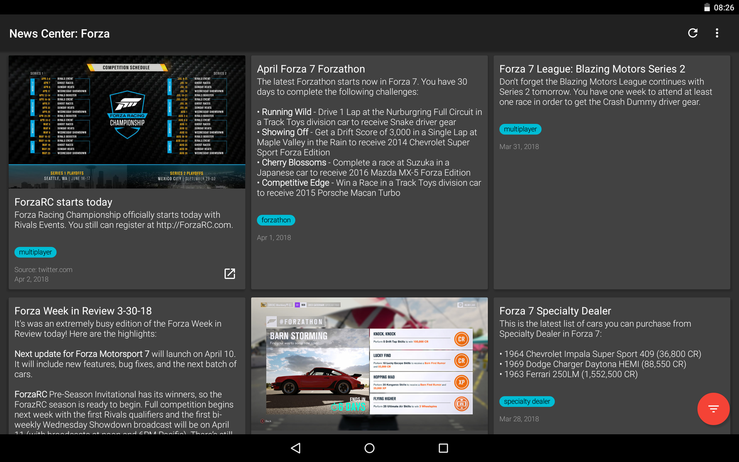739x462 pixels.
Task: Open the ForzaRC article in external browser
Action: coord(230,274)
